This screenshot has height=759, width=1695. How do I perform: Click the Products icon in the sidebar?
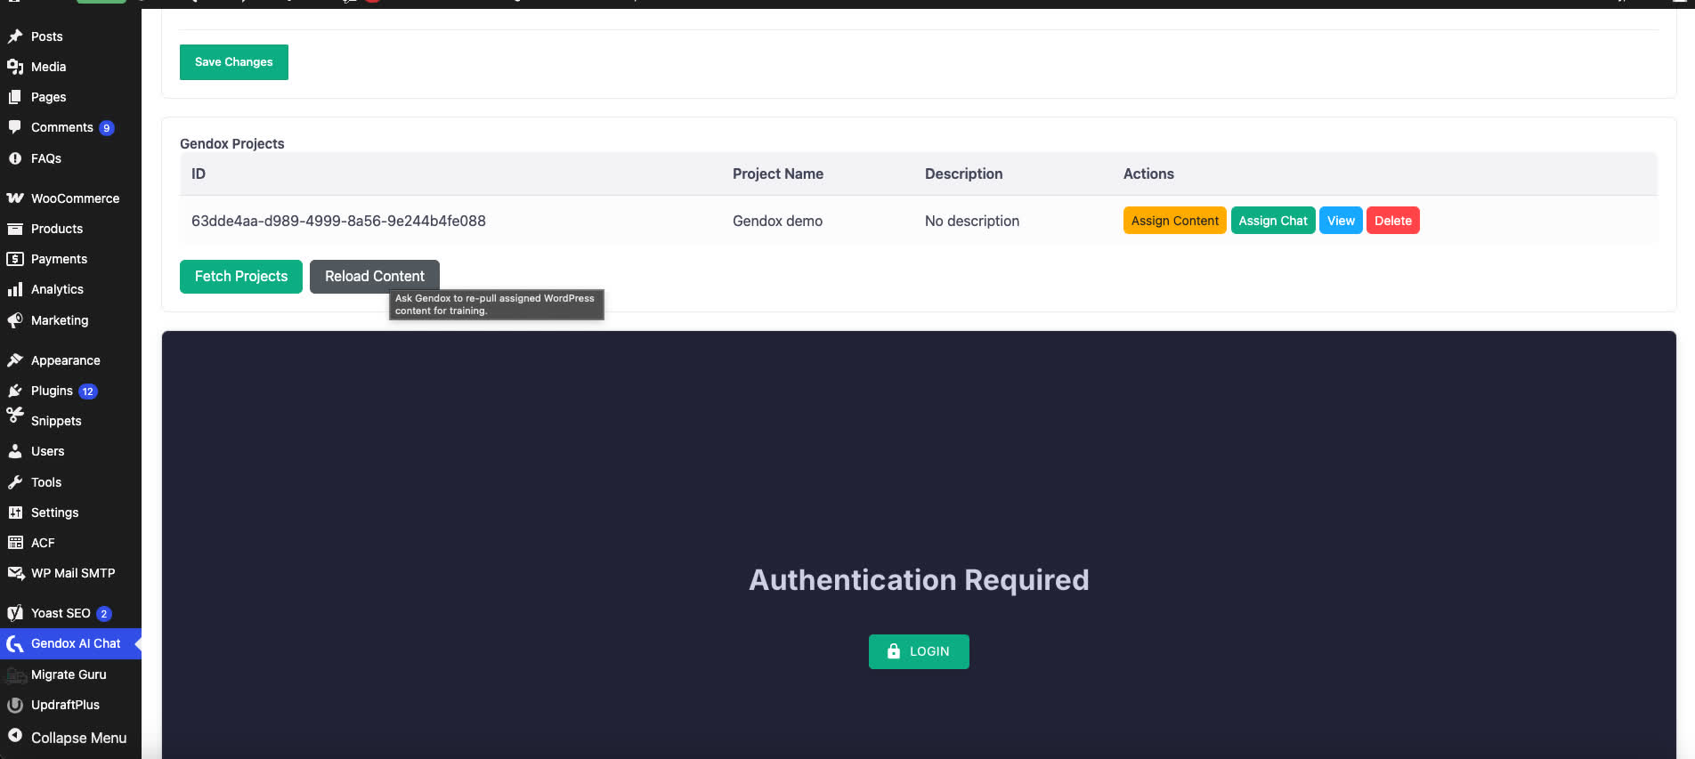tap(15, 229)
